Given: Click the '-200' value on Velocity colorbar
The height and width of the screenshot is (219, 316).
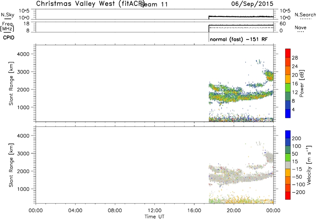Looking at the screenshot, I should 298,192.
